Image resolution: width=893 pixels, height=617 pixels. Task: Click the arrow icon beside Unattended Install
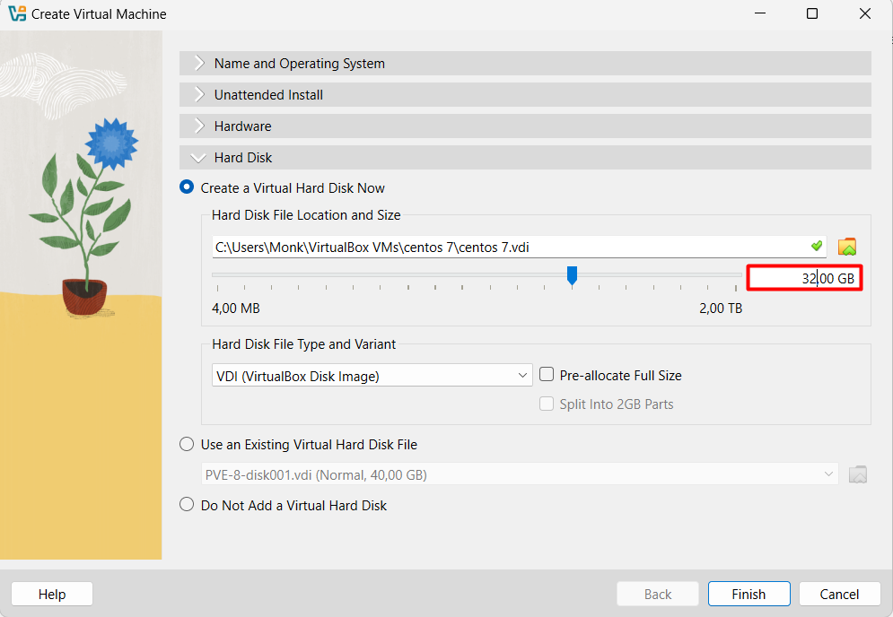199,95
